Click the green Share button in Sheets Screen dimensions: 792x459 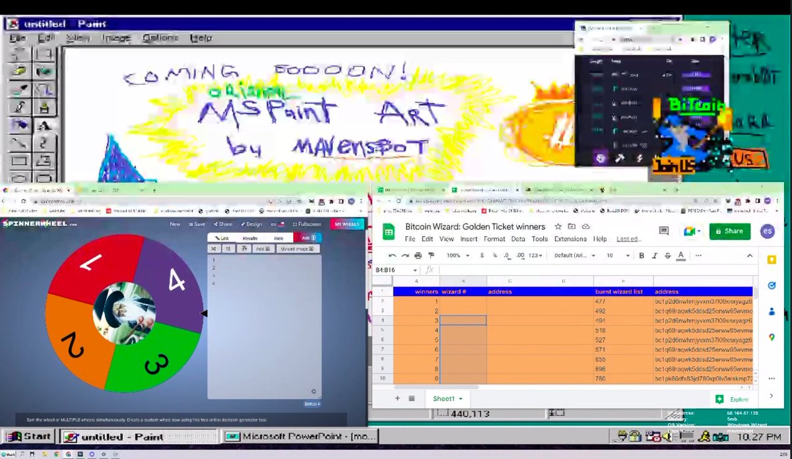pyautogui.click(x=730, y=231)
